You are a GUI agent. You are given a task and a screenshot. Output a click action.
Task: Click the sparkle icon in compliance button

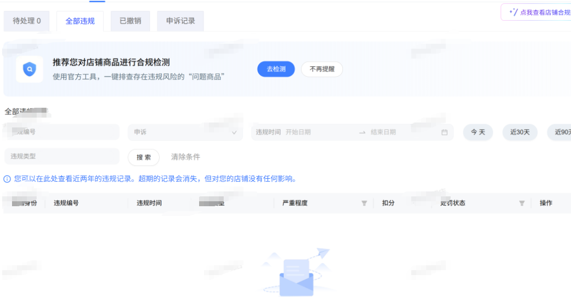click(x=514, y=12)
